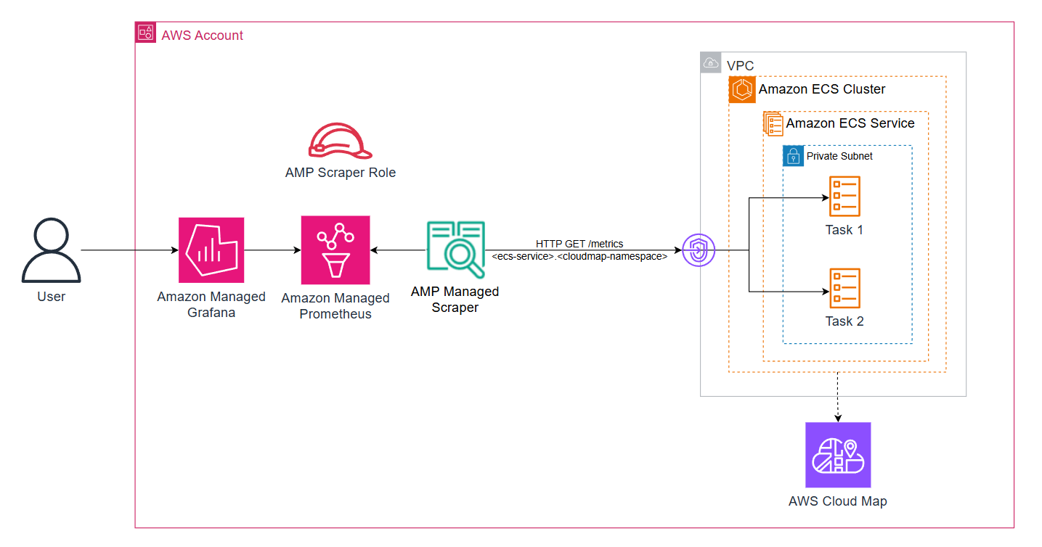Viewport: 1042px width, 547px height.
Task: Click the purple security group endpoint icon
Action: click(699, 249)
